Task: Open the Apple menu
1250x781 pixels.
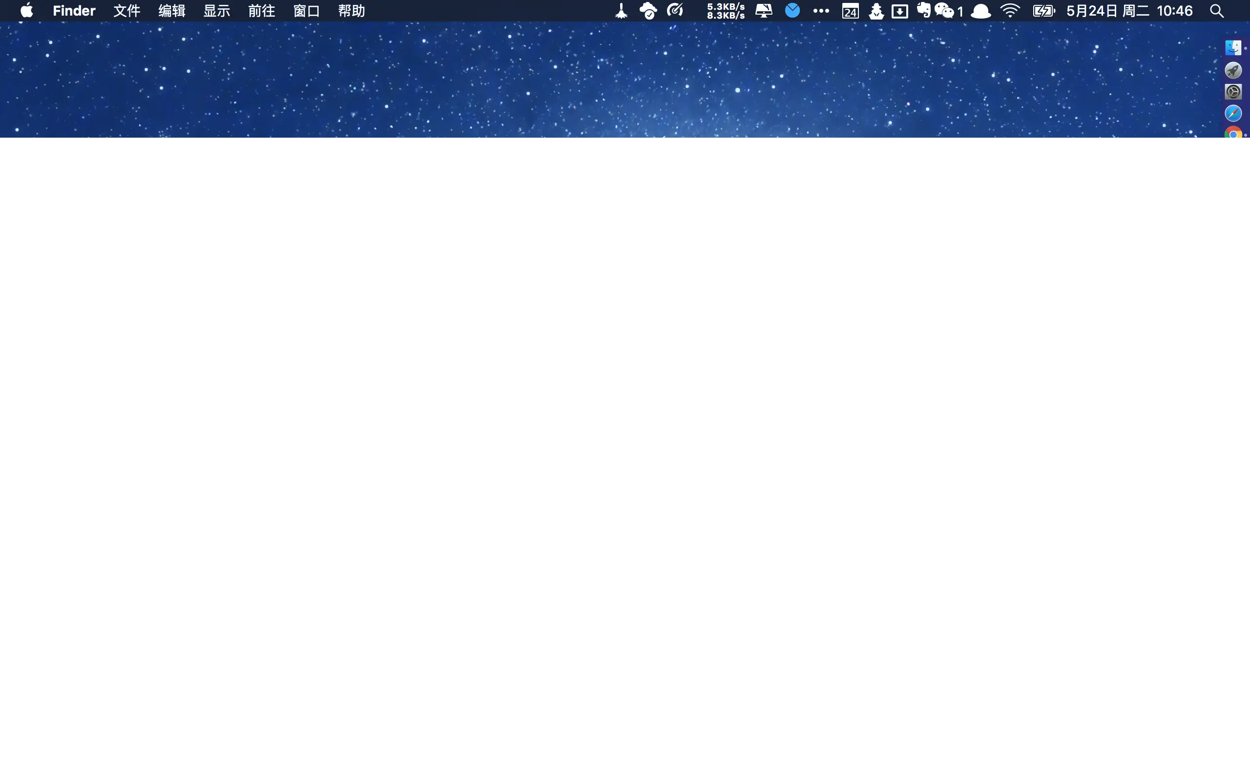Action: (x=27, y=11)
